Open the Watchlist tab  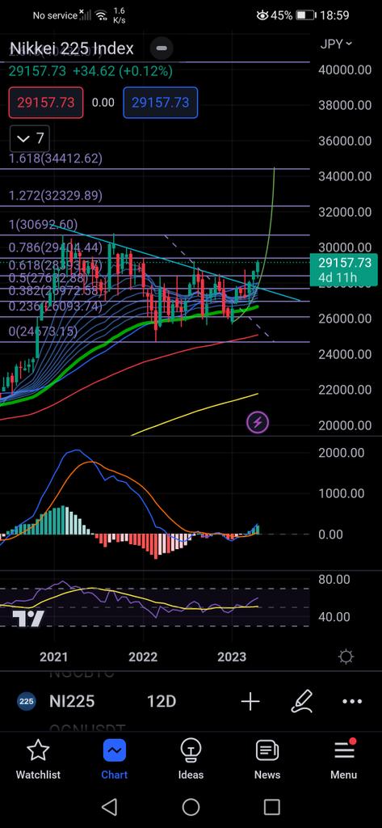pos(38,759)
